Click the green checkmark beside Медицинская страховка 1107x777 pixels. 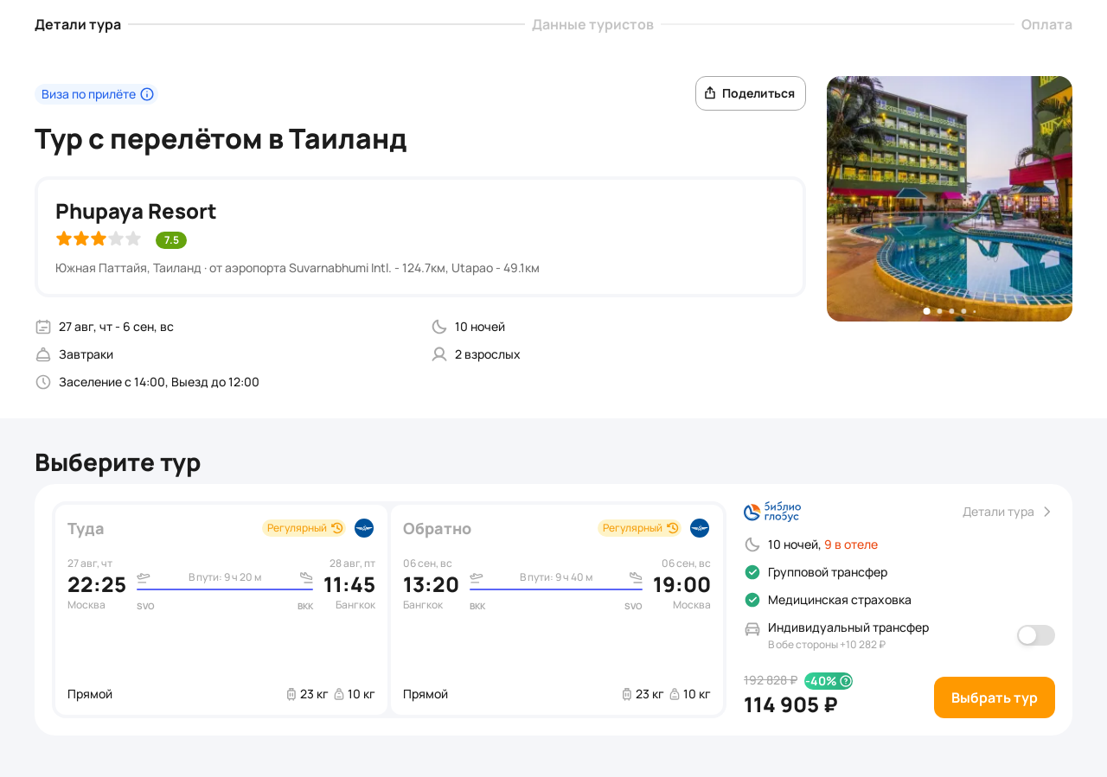pyautogui.click(x=752, y=600)
